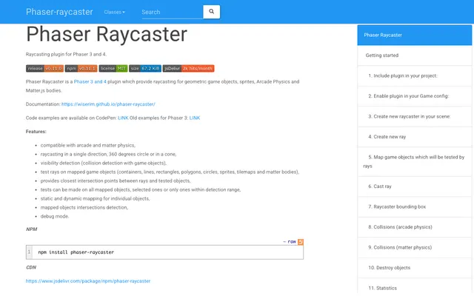Open the release v0.11.0 badge
Screen dimensions: 474x296
coord(44,69)
